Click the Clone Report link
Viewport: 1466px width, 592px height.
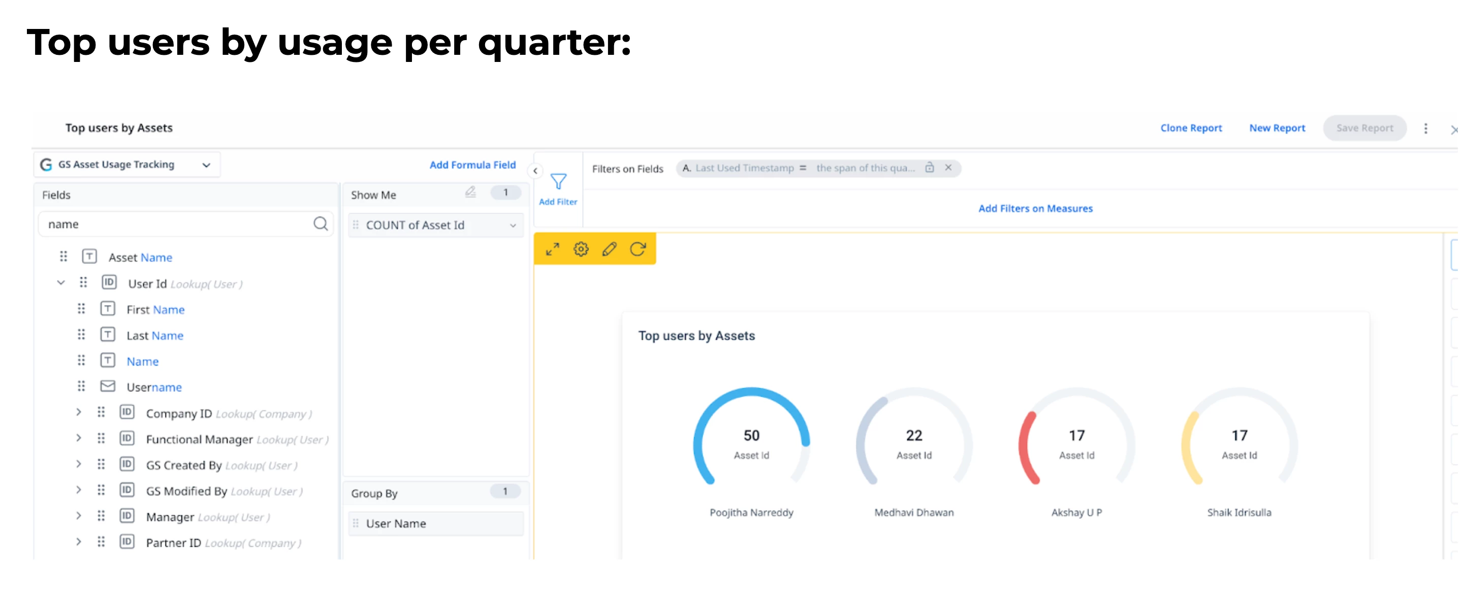(1191, 128)
